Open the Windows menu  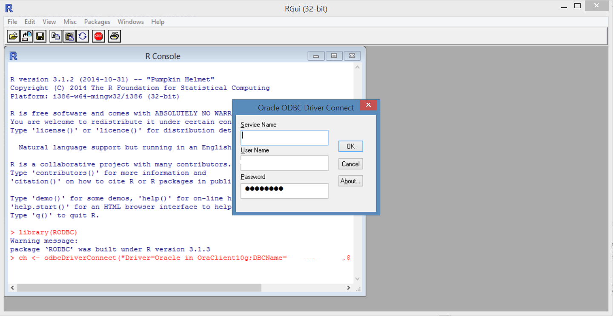(131, 22)
